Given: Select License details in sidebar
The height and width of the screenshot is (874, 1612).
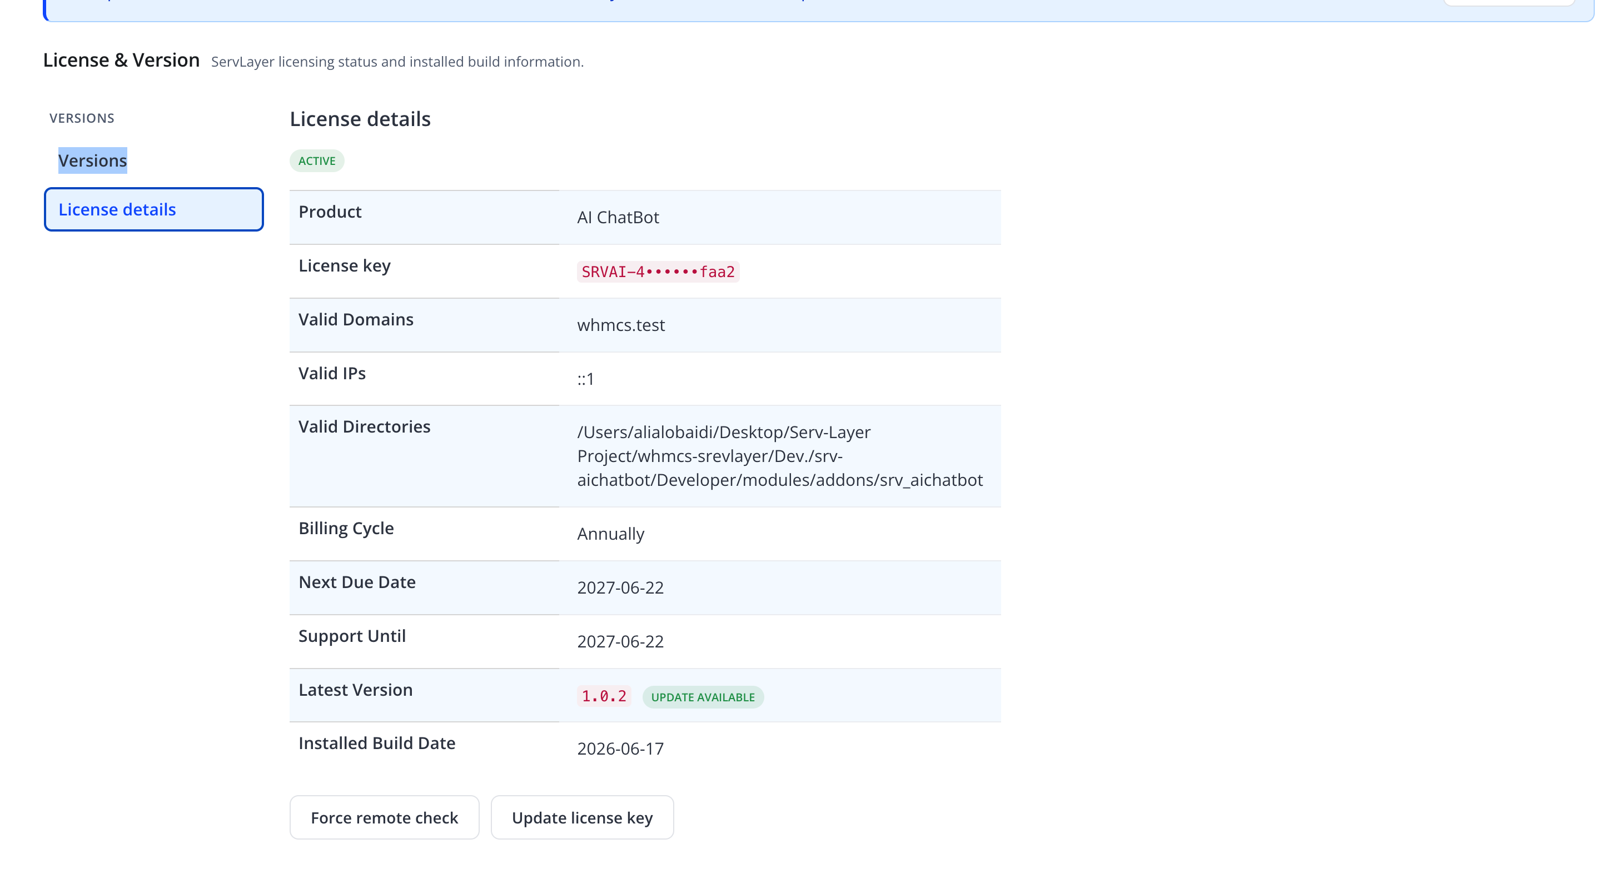Looking at the screenshot, I should (154, 209).
